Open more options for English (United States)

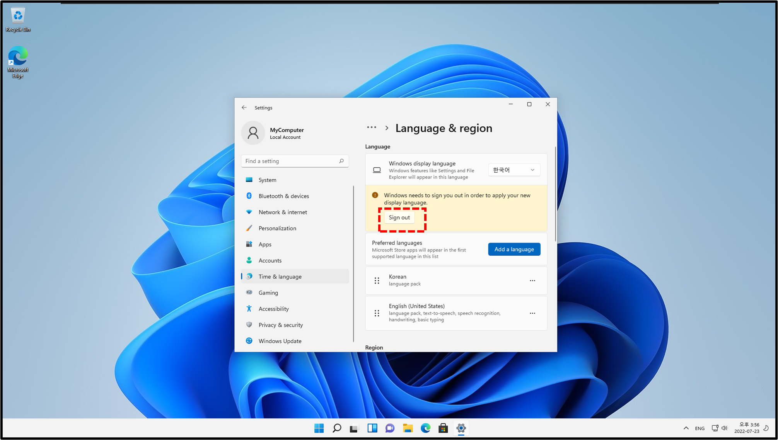[x=532, y=313]
